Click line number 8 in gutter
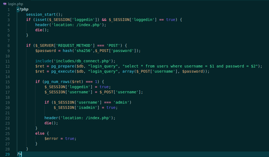The height and width of the screenshot is (157, 269). click(9, 46)
